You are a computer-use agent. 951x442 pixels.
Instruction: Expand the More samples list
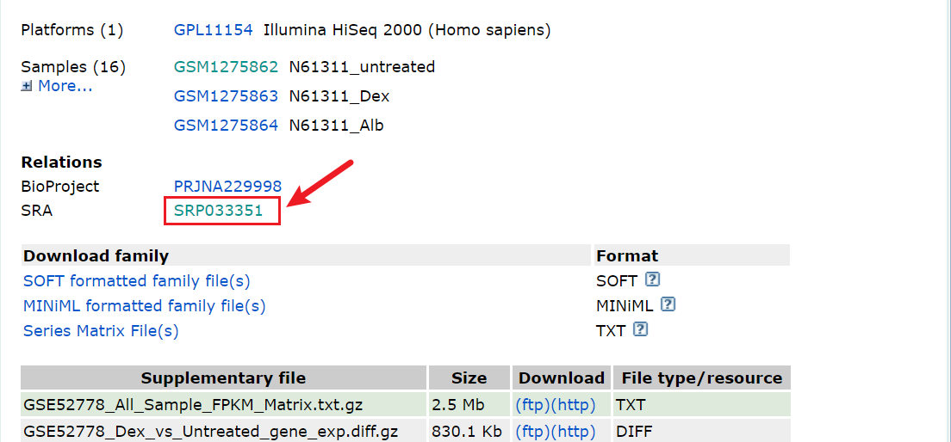click(x=65, y=86)
